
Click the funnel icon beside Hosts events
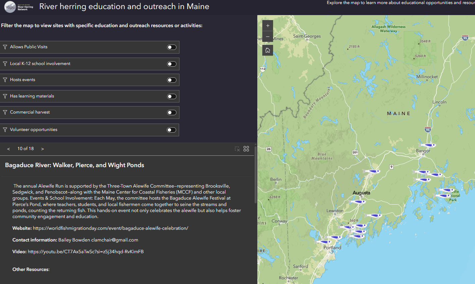(x=5, y=80)
